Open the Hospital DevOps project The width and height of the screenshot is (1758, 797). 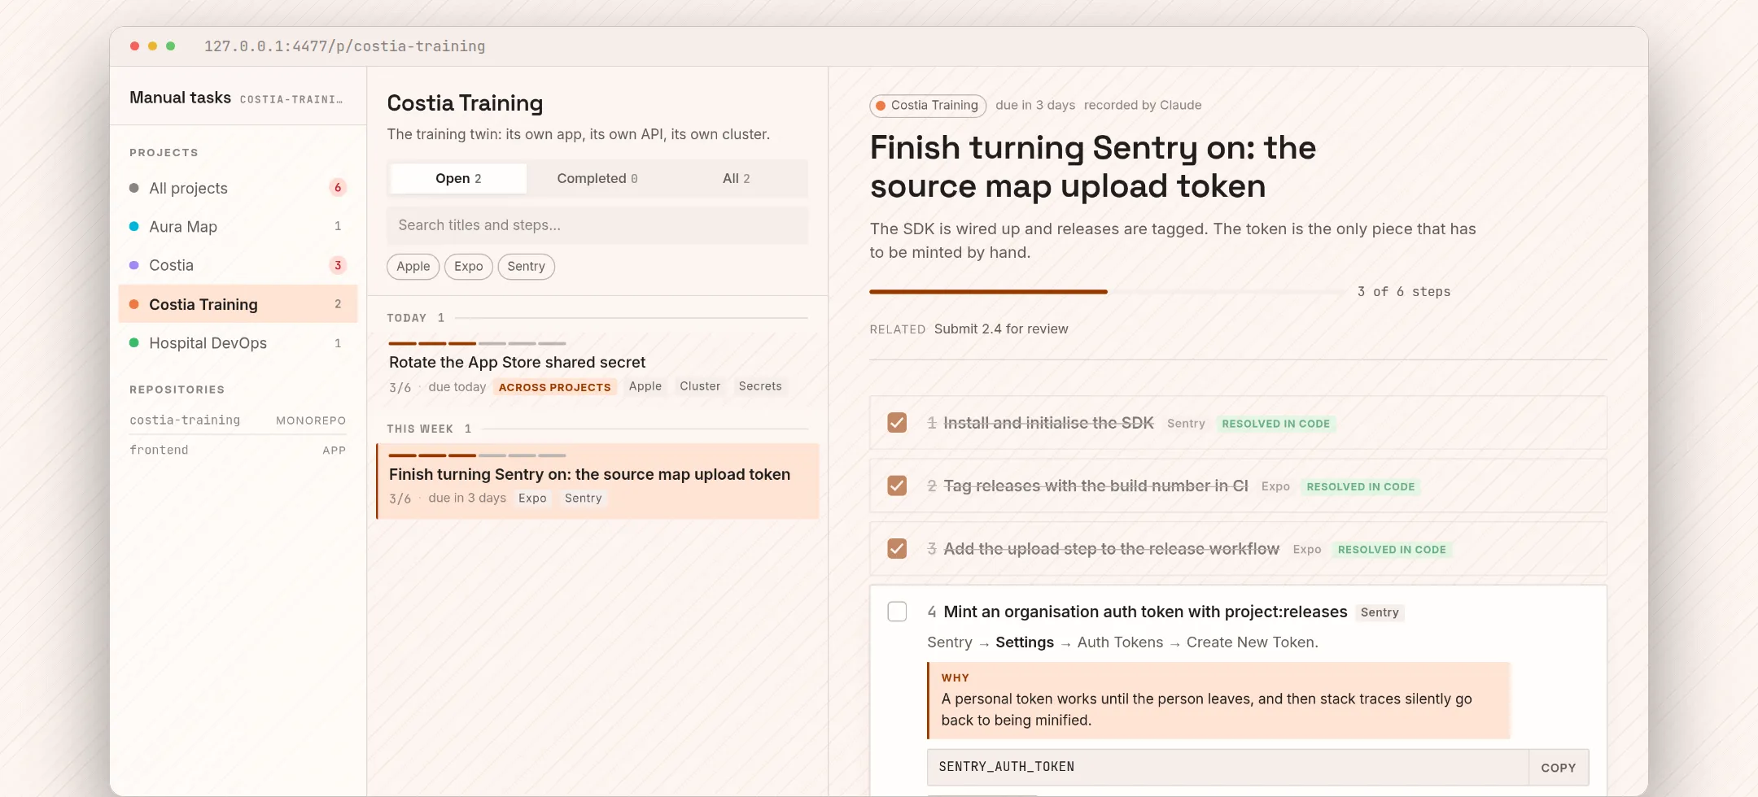pyautogui.click(x=238, y=343)
